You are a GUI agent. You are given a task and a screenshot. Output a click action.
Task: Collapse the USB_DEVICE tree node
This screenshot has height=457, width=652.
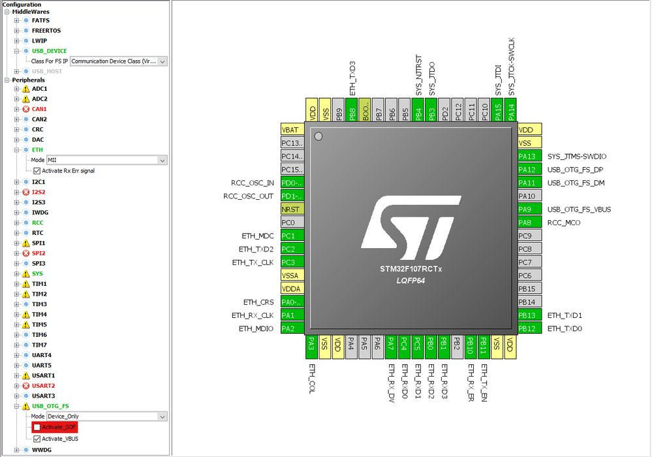point(16,51)
